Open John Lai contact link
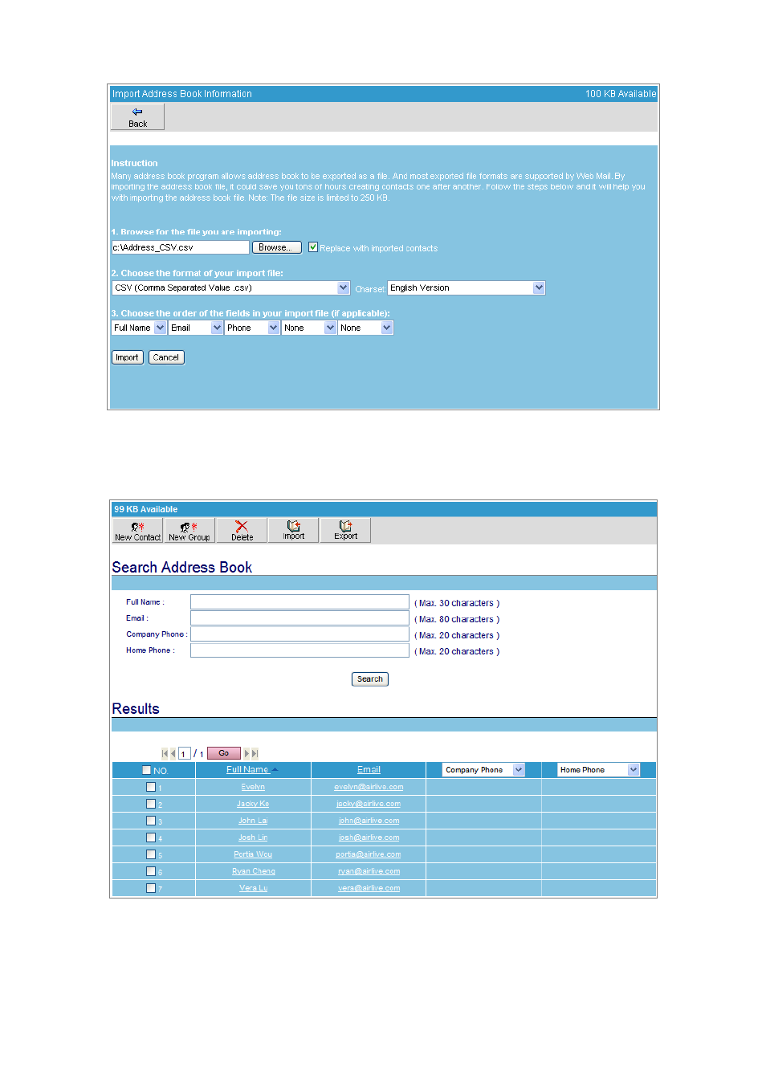The image size is (766, 1084). (x=253, y=821)
